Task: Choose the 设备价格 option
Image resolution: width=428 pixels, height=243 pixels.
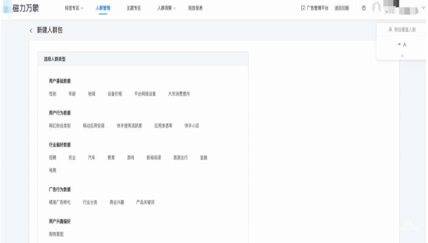Action: pyautogui.click(x=115, y=94)
